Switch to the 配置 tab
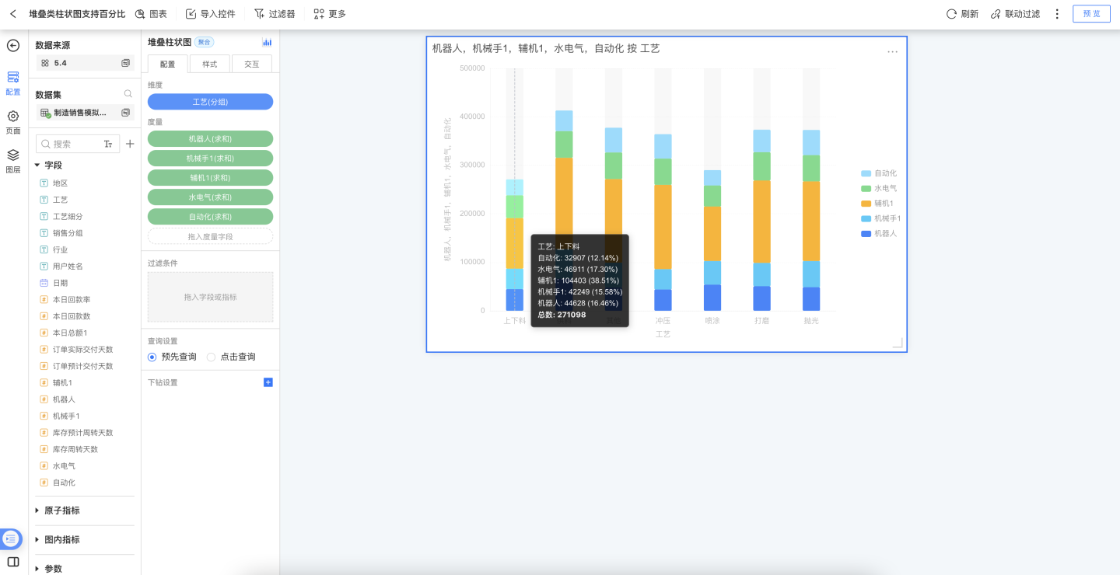The width and height of the screenshot is (1120, 575). 168,64
